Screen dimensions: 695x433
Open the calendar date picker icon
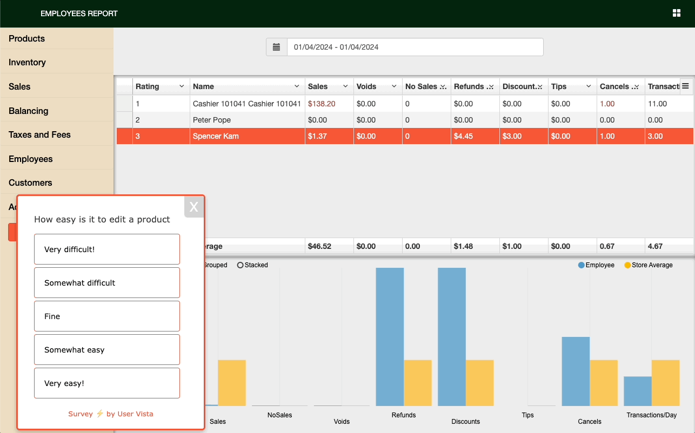(x=276, y=47)
